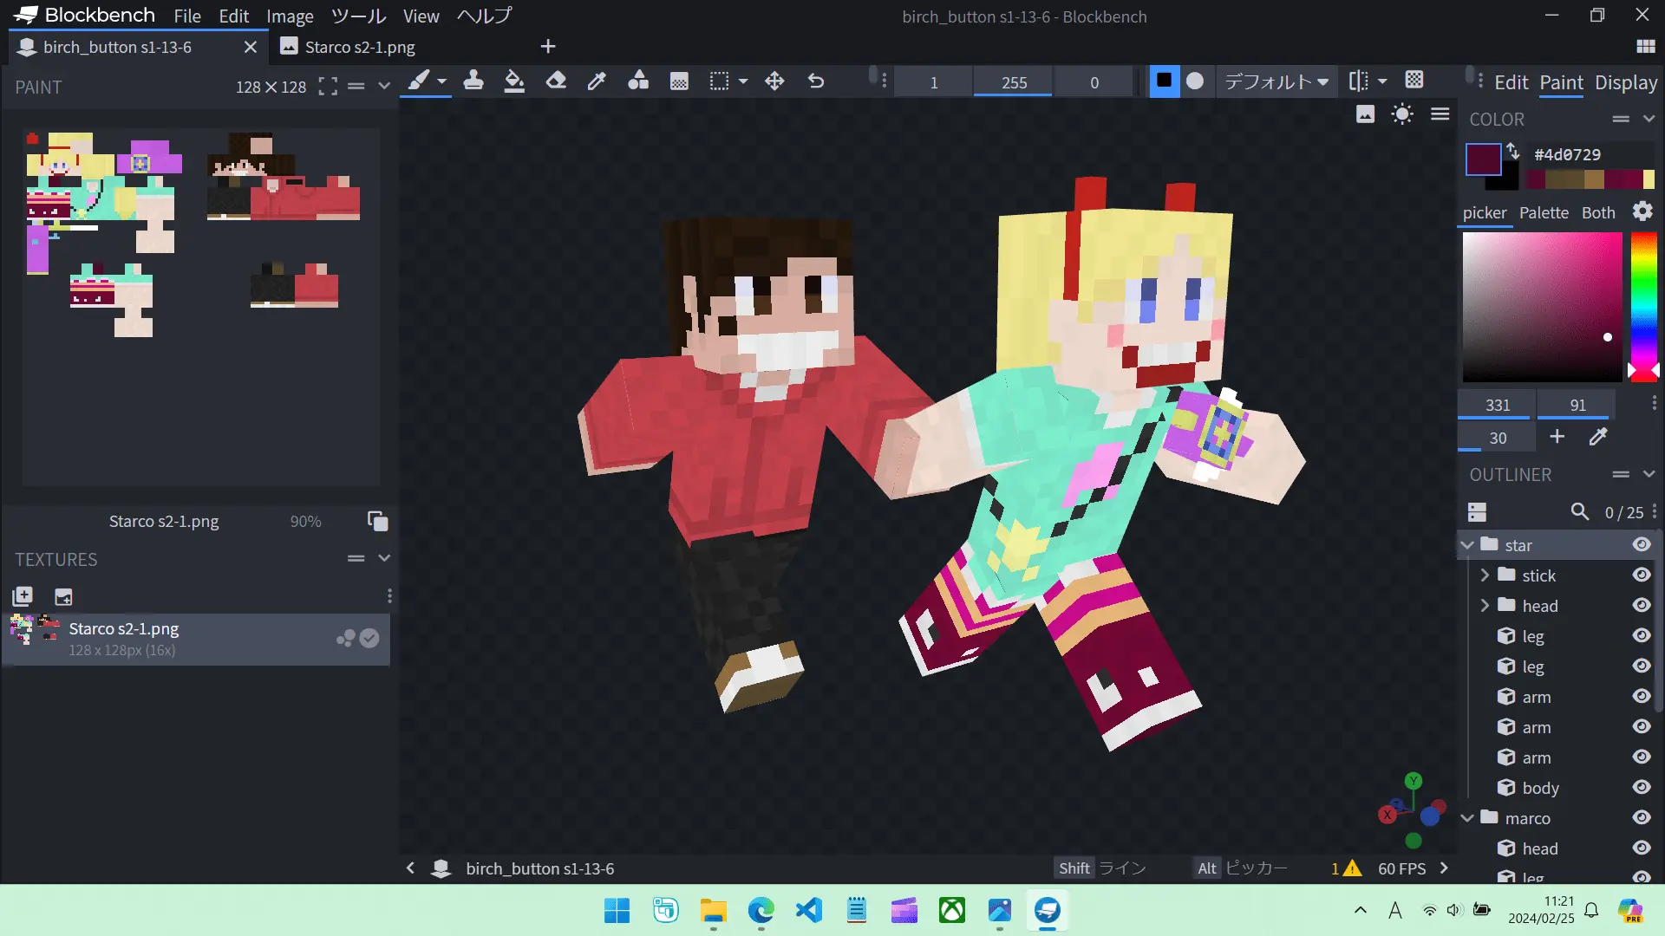The height and width of the screenshot is (936, 1665).
Task: Click the import texture icon
Action: coord(23,596)
